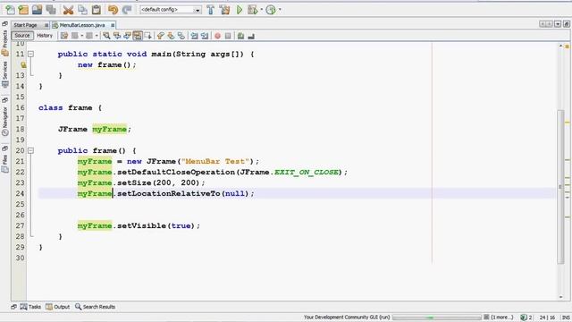This screenshot has width=572, height=322.
Task: Click the Open Project toolbar icon
Action: coord(37,10)
